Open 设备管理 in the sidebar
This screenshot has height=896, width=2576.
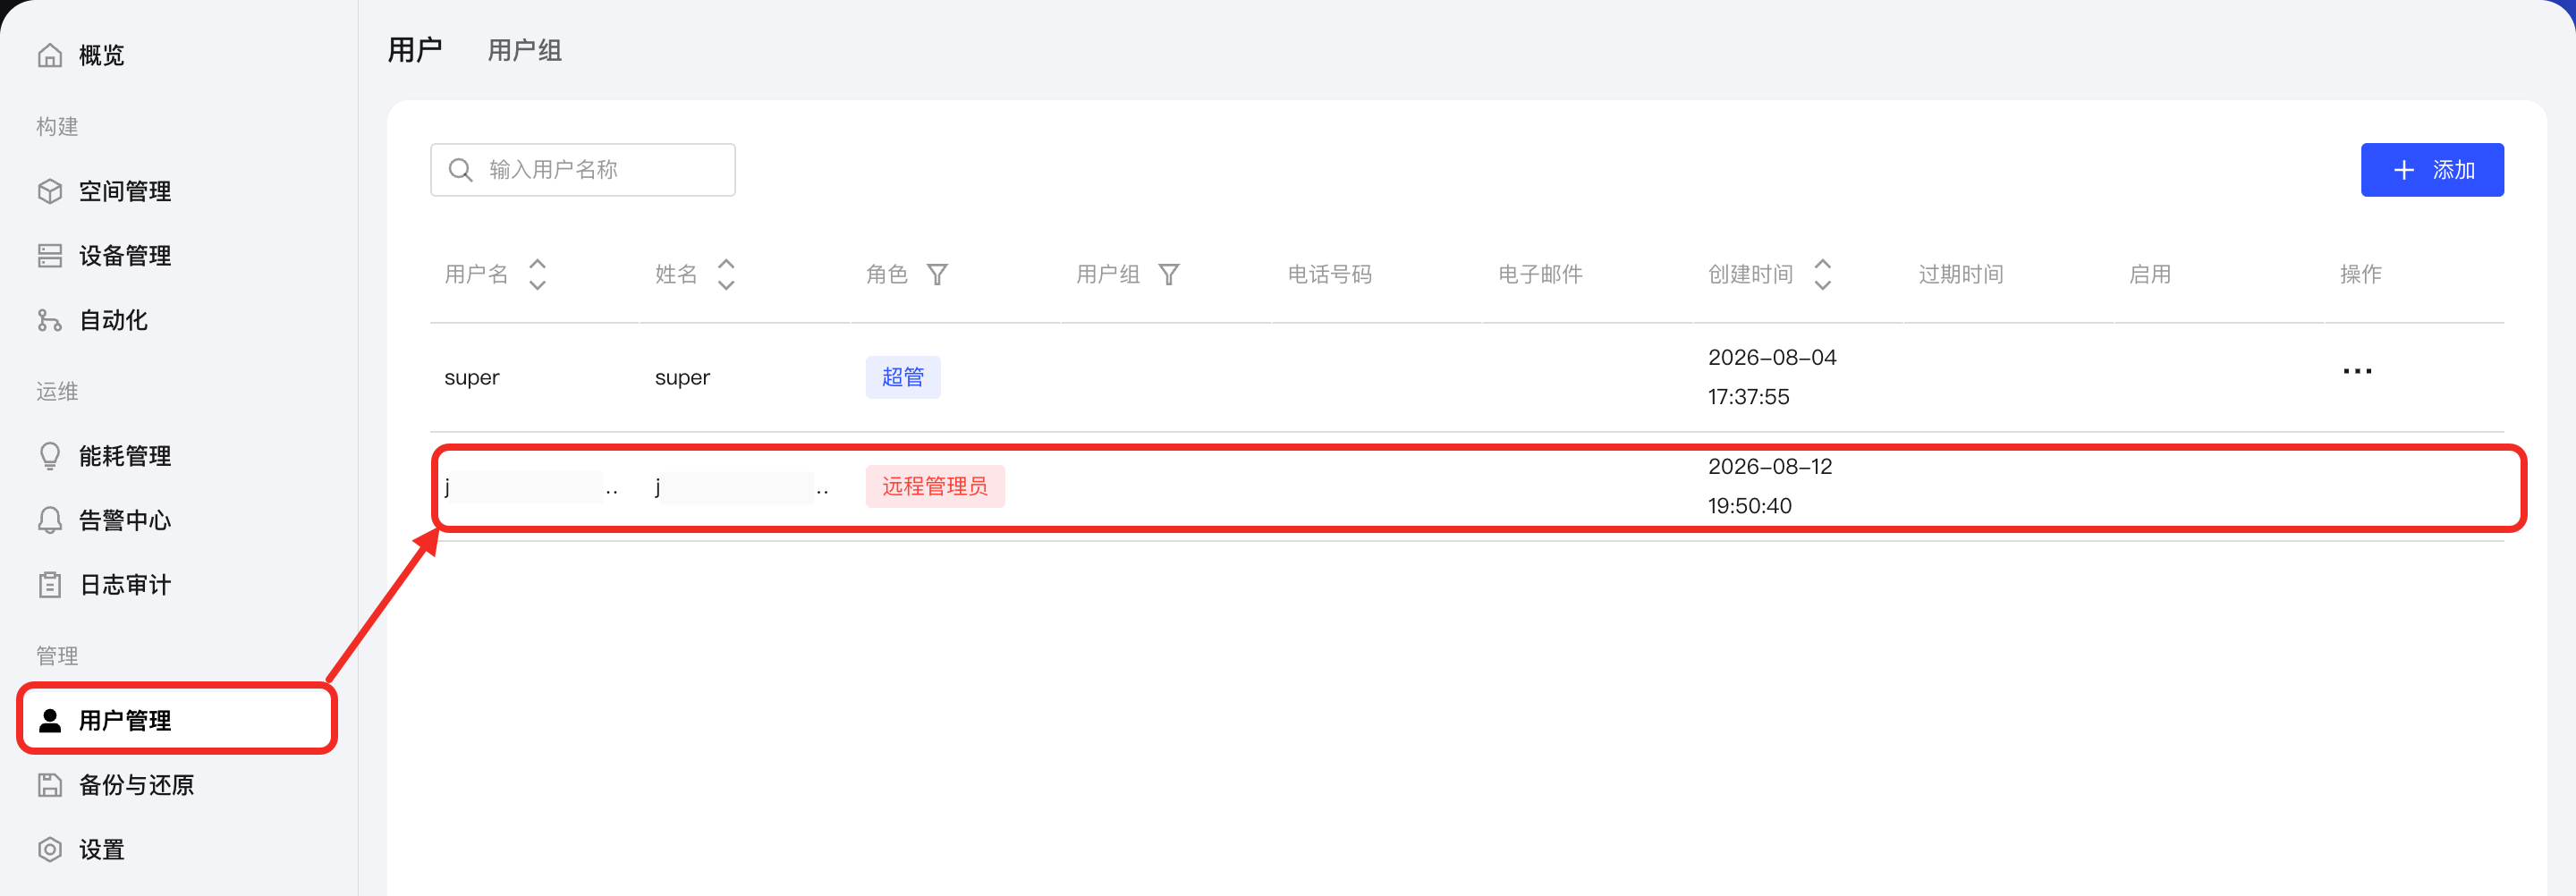click(x=125, y=256)
